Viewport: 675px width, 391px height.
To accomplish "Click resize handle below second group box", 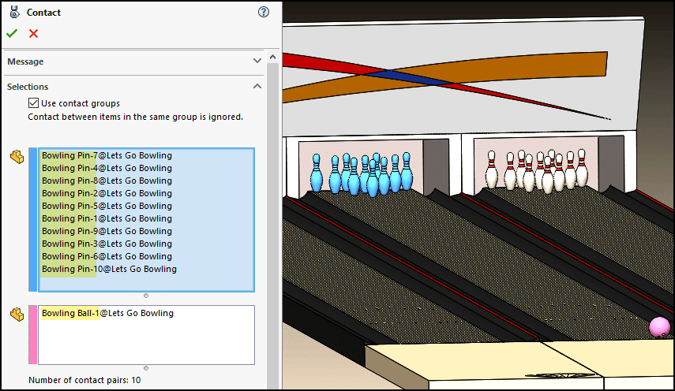I will tap(146, 368).
